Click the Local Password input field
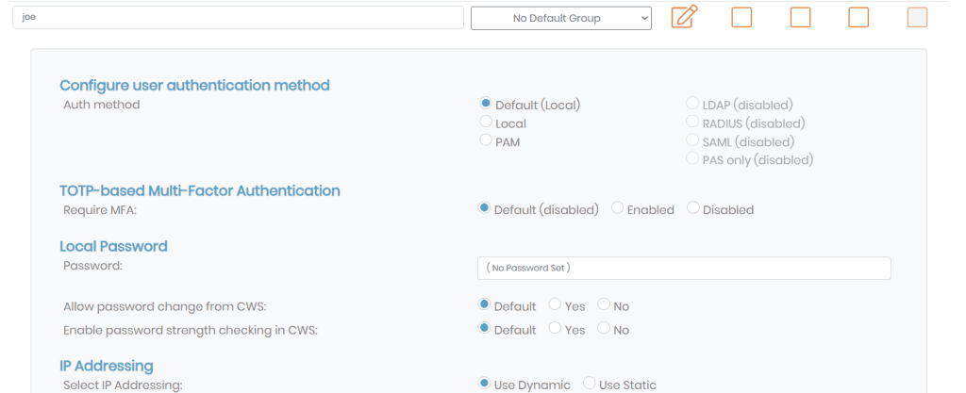 [684, 269]
